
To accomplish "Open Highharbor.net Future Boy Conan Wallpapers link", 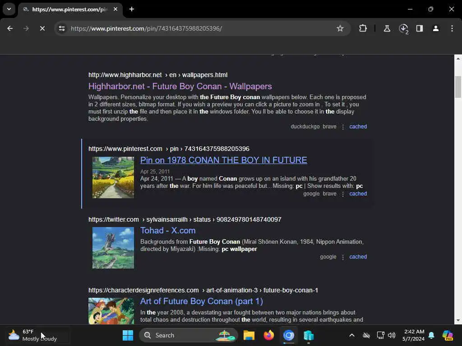I will 180,86.
